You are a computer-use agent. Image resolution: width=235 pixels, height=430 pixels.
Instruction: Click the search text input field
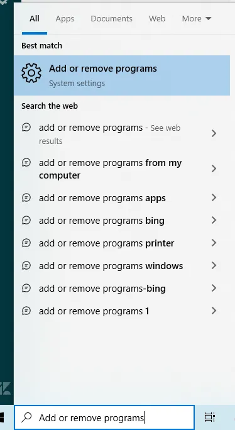pyautogui.click(x=104, y=417)
